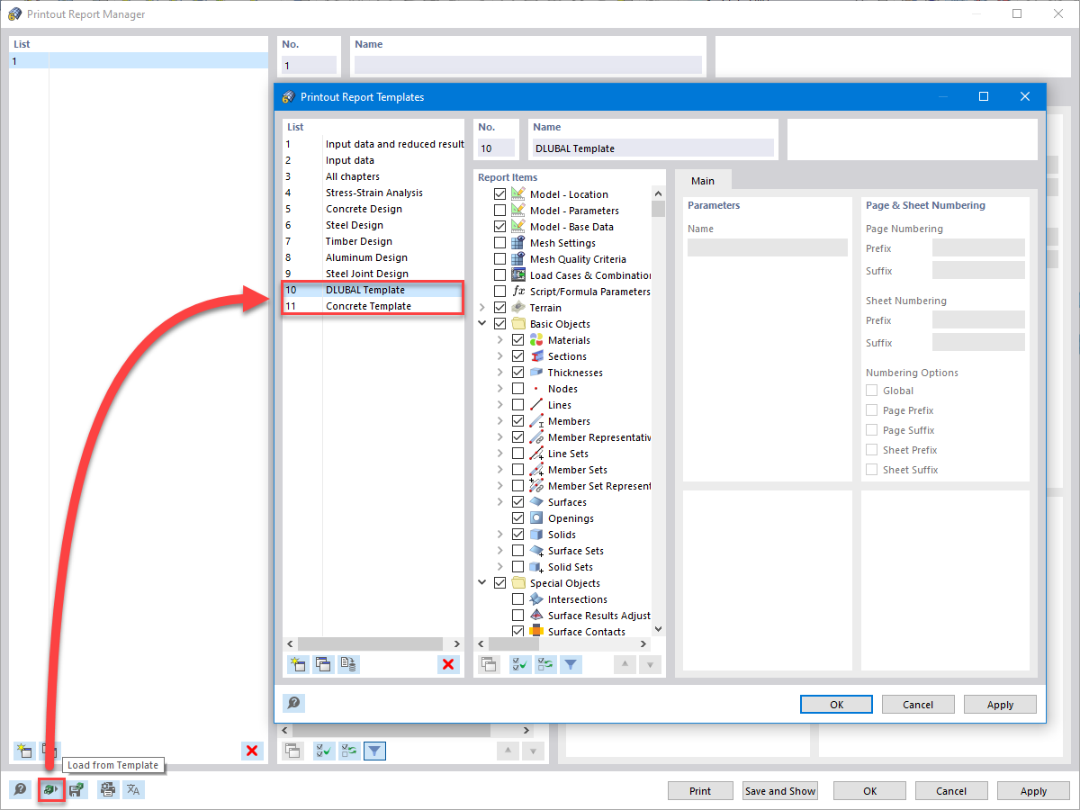Screen dimensions: 1080x810
Task: Check all items in Manager window toolbar
Action: coord(324,751)
